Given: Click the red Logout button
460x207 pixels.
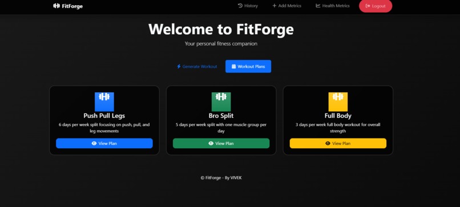Looking at the screenshot, I should 376,6.
